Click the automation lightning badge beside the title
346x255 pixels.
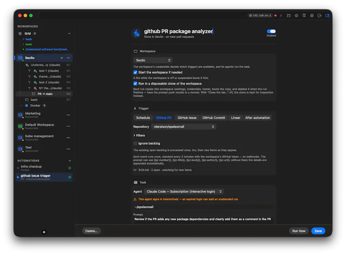[x=136, y=33]
